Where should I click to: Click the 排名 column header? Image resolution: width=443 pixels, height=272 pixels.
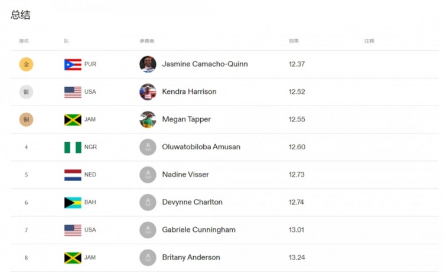click(24, 41)
